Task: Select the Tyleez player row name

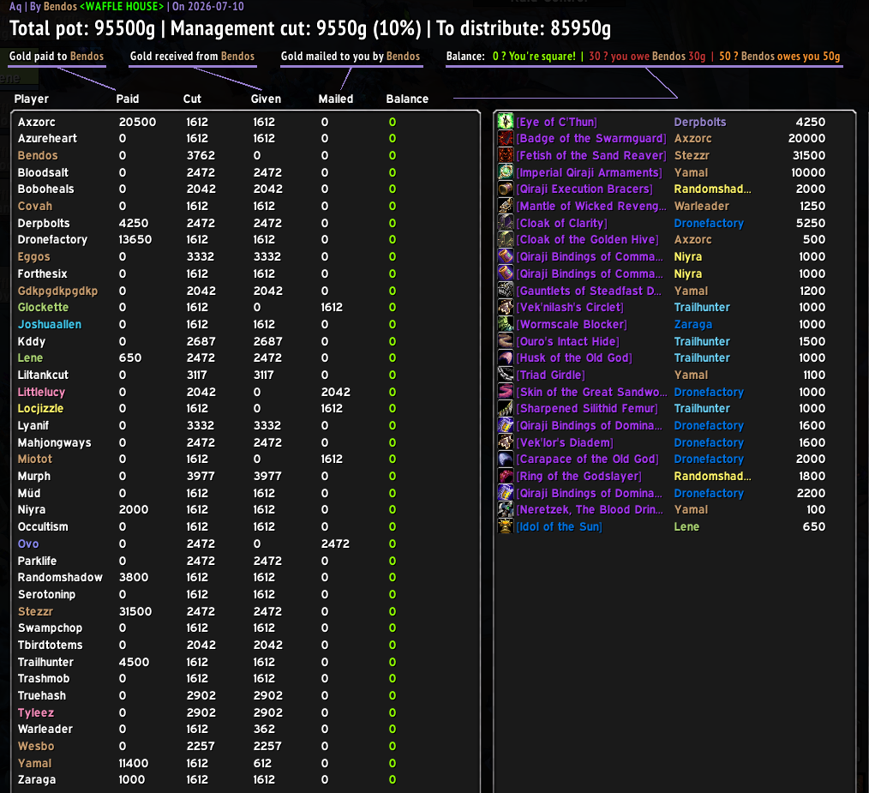Action: pos(36,712)
